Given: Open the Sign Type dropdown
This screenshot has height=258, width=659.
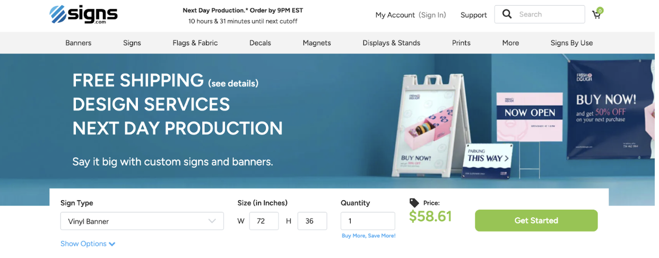Looking at the screenshot, I should [x=142, y=221].
